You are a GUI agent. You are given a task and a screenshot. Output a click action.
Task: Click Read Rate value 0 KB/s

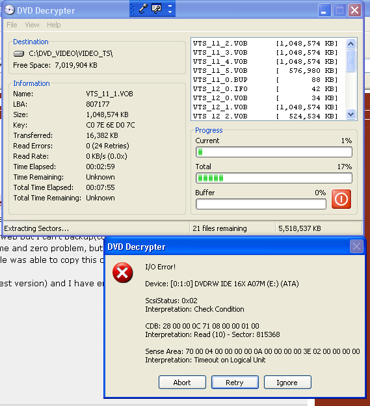coord(107,156)
